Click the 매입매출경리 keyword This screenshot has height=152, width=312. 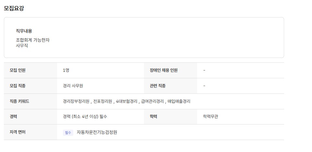tap(179, 101)
